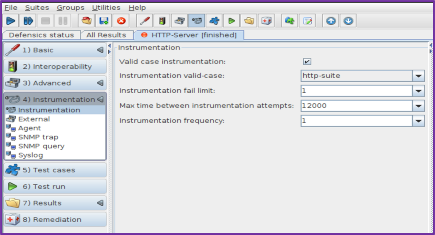Screen dimensions: 435x235
Task: Open the 6) Test run section
Action: pyautogui.click(x=55, y=187)
